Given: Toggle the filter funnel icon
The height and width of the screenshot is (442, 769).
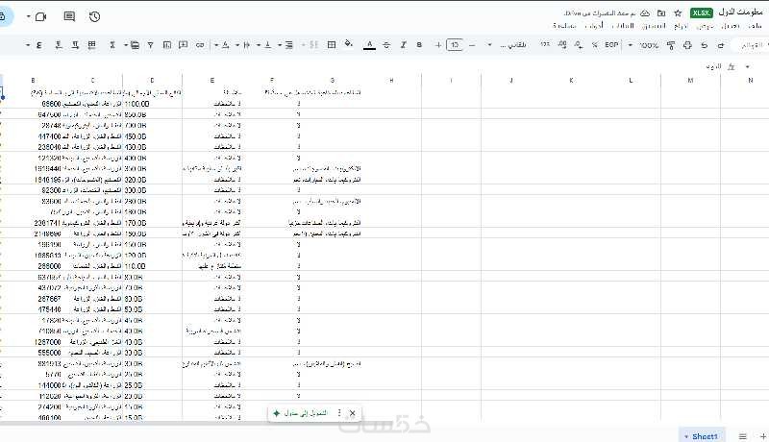Looking at the screenshot, I should [x=151, y=45].
